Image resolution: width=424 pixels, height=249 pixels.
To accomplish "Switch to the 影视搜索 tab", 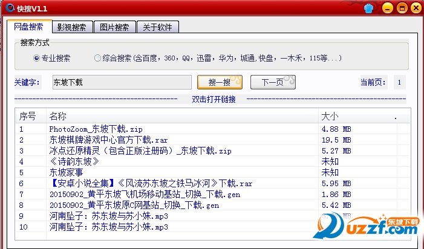I will point(71,27).
